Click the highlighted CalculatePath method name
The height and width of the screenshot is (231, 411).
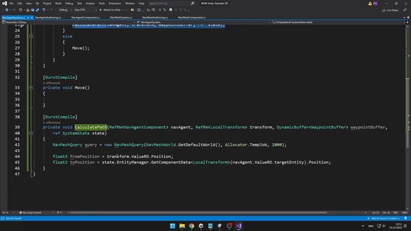point(91,127)
